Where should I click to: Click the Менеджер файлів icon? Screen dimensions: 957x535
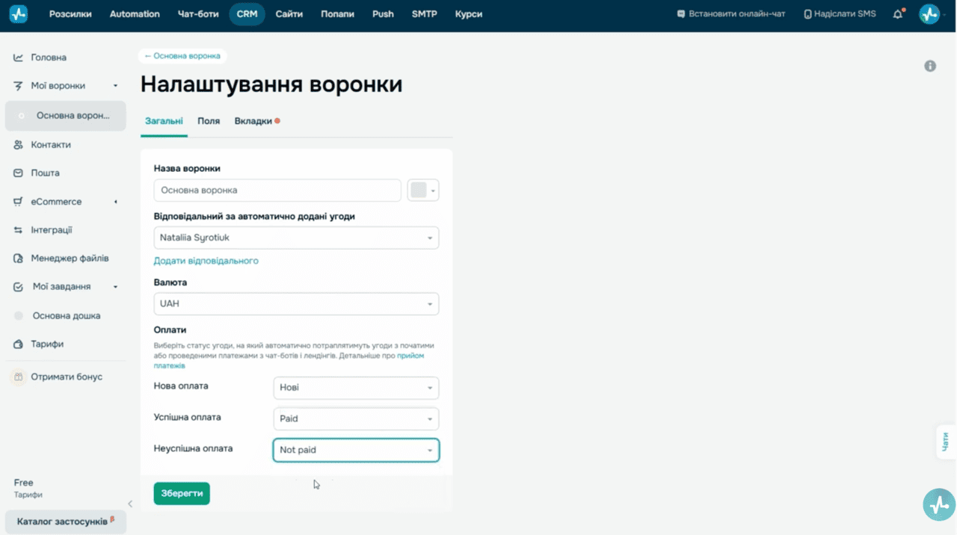pos(19,259)
